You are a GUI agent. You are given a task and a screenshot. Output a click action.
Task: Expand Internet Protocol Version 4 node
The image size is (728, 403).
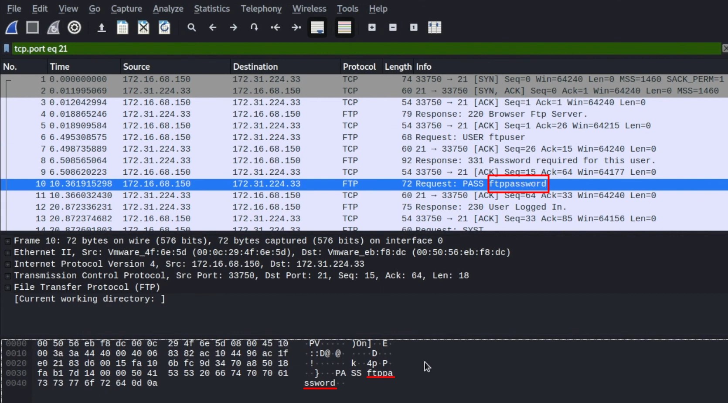pos(7,264)
